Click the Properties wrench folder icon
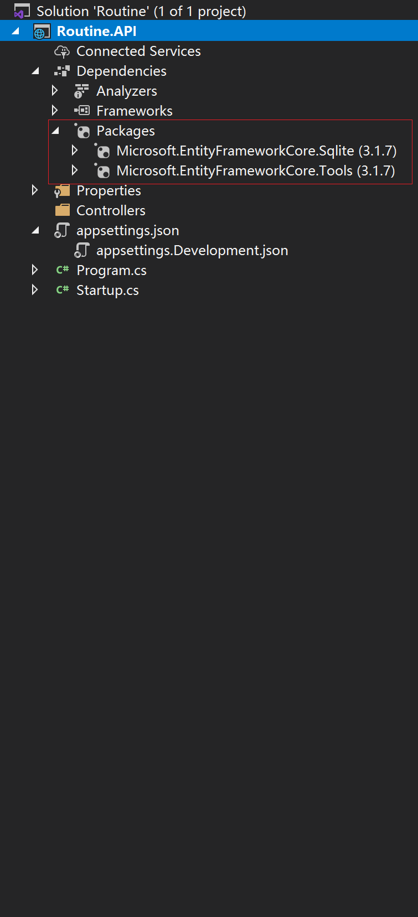 pyautogui.click(x=61, y=191)
